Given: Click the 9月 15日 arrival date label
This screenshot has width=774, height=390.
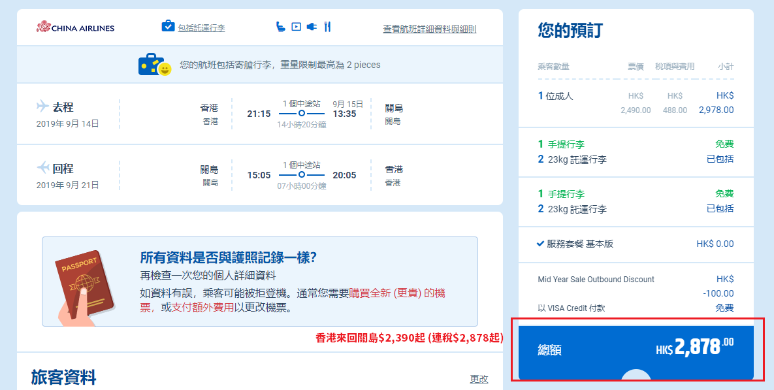Looking at the screenshot, I should pos(348,104).
